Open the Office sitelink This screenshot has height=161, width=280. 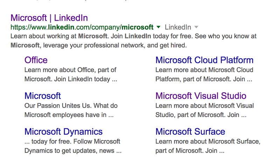click(x=36, y=60)
